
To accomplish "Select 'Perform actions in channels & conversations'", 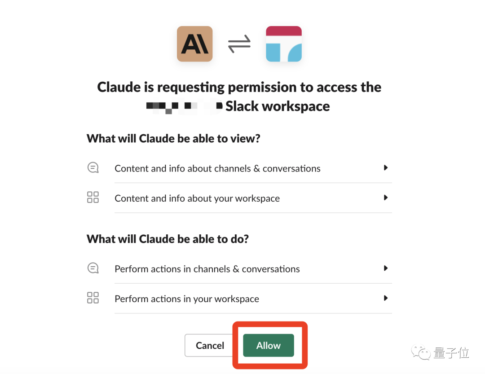I will pos(207,269).
